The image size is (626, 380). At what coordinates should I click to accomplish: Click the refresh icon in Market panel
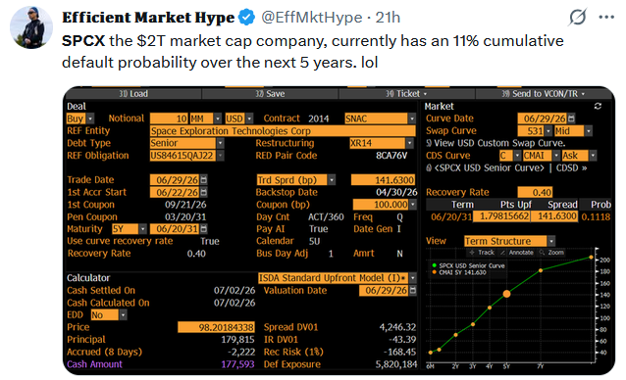598,106
